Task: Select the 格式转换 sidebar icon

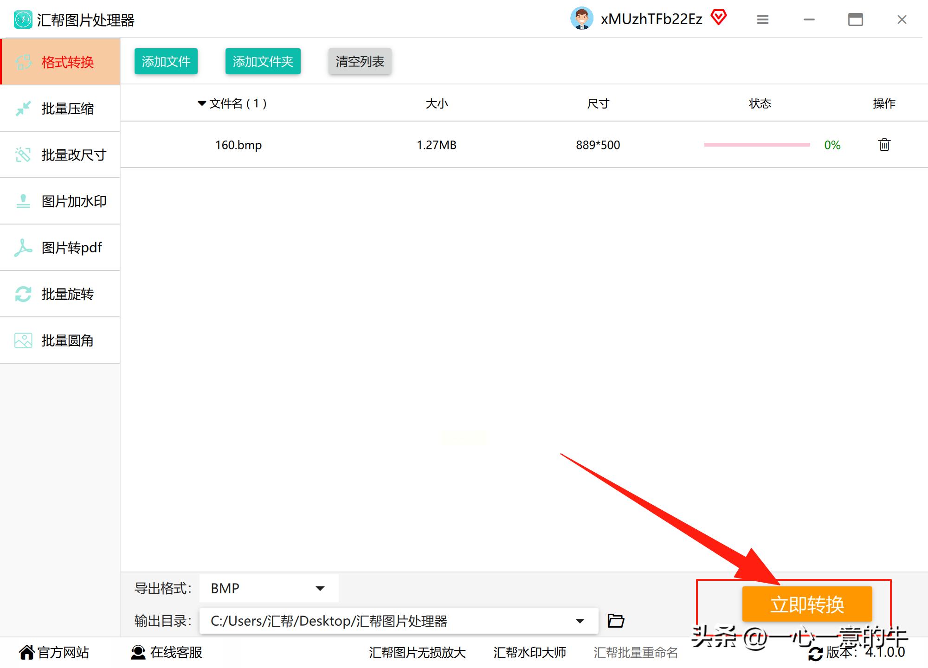Action: [x=24, y=62]
